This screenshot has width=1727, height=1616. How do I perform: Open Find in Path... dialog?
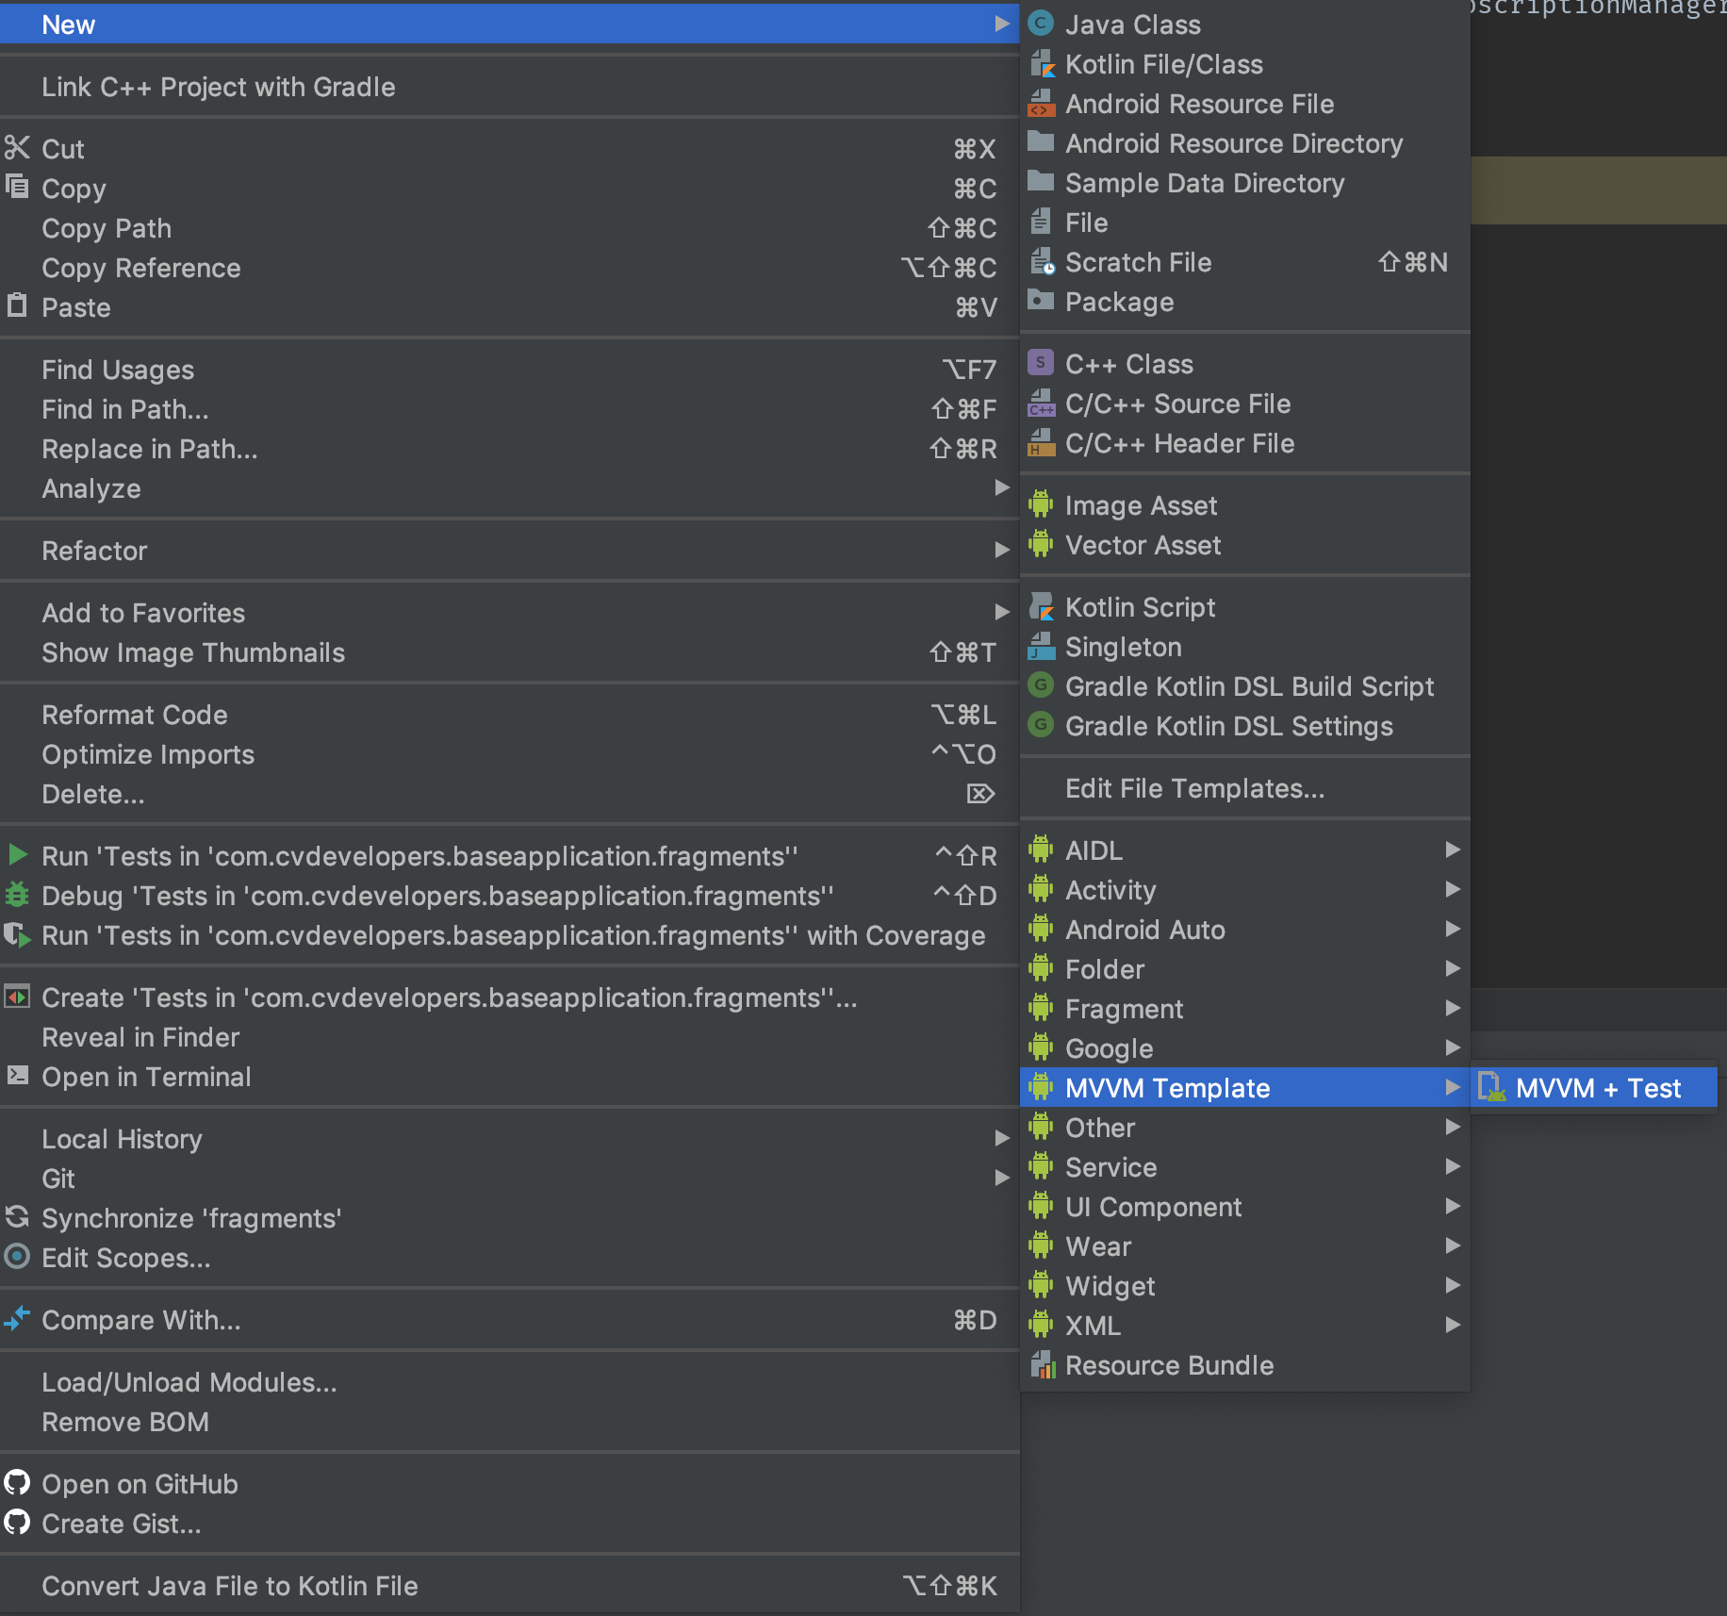pyautogui.click(x=509, y=409)
